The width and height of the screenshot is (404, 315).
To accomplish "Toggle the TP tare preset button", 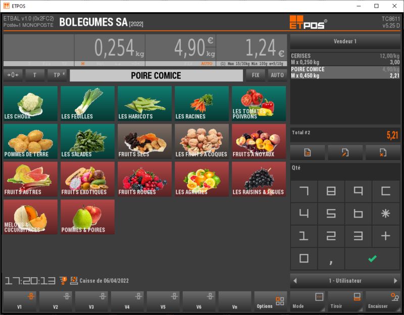I will (57, 75).
